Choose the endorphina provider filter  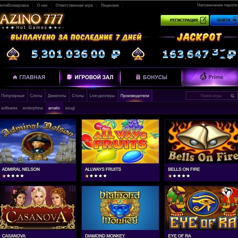coord(33,108)
